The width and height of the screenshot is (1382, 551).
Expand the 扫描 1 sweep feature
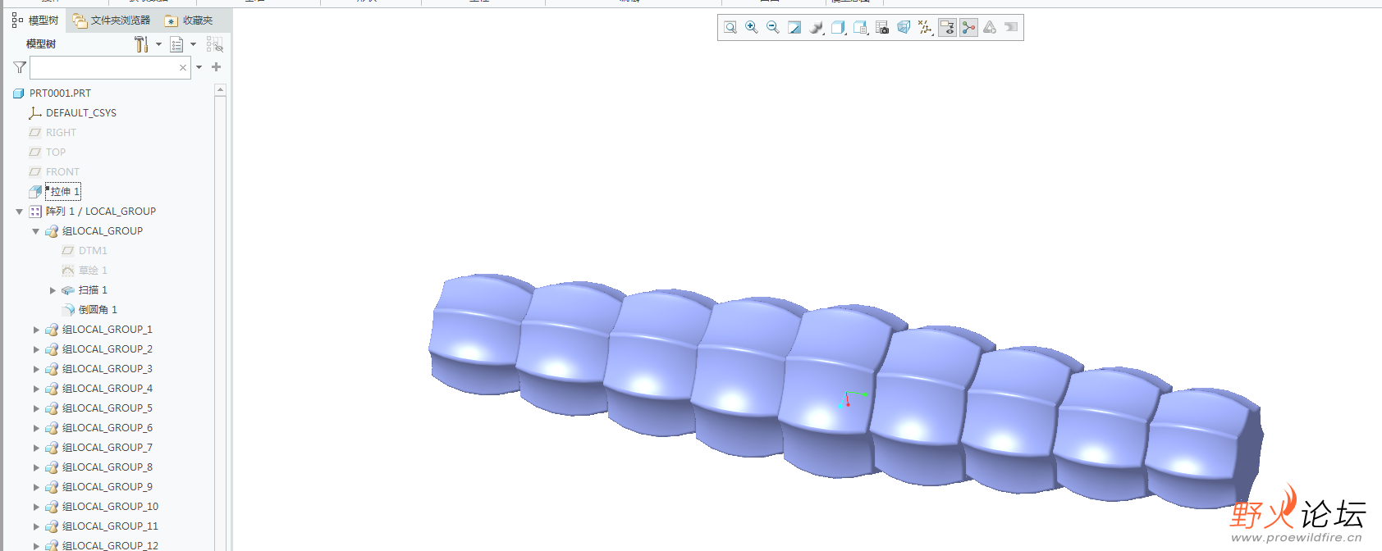click(53, 290)
